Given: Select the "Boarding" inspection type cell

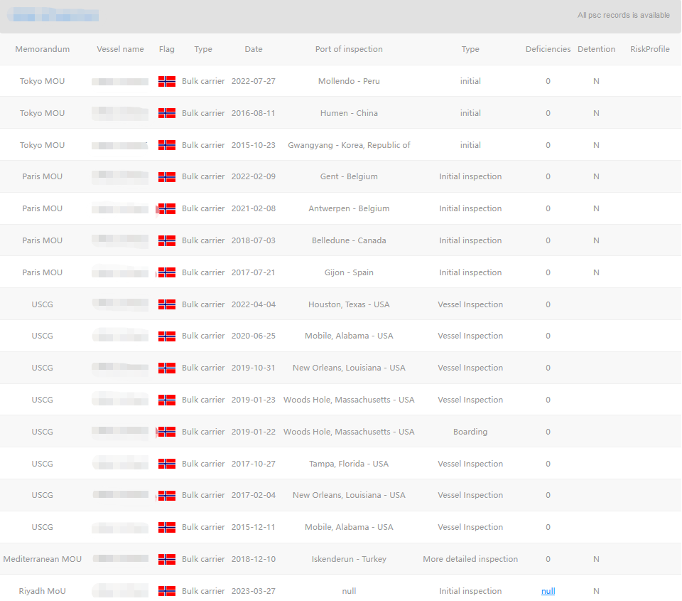Looking at the screenshot, I should point(470,432).
